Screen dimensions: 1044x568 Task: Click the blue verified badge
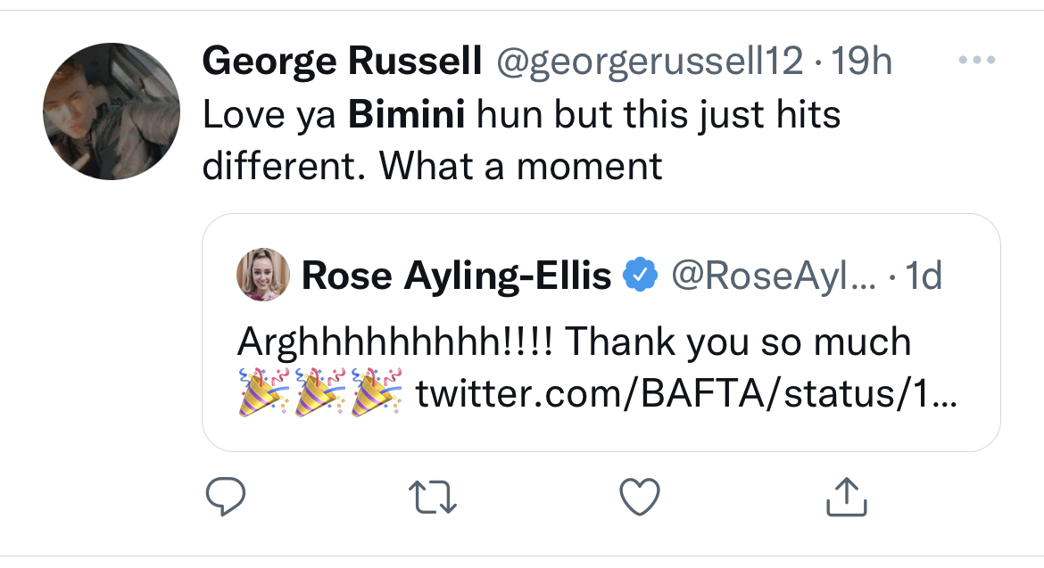pos(639,276)
